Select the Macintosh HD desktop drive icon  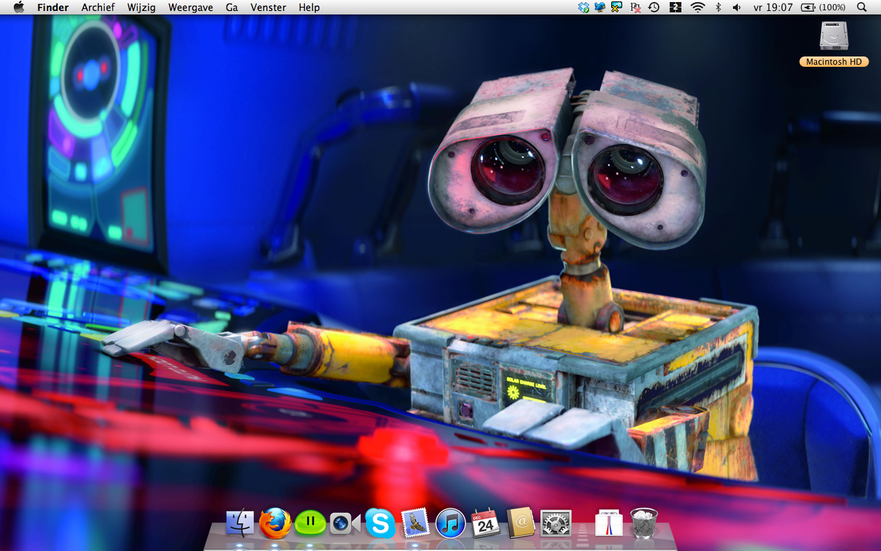(x=834, y=37)
